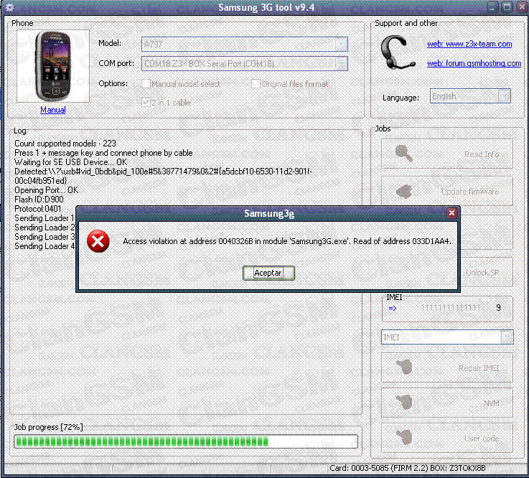
Task: Open the forum.gsmhosting.com web link
Action: [x=474, y=63]
